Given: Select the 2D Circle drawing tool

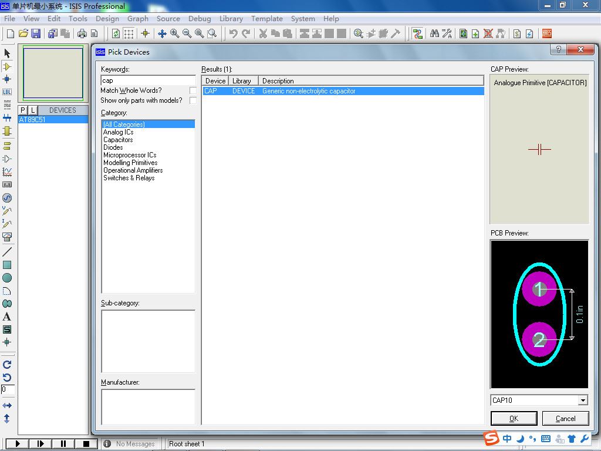Looking at the screenshot, I should coord(7,278).
